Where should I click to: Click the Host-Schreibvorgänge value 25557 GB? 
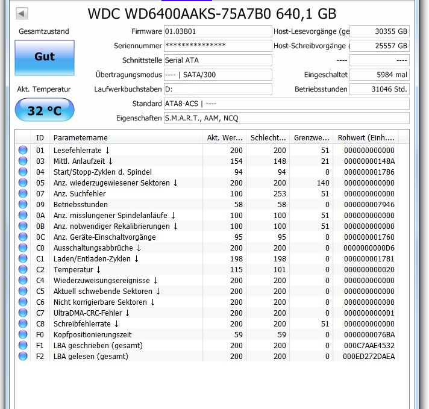[x=380, y=46]
